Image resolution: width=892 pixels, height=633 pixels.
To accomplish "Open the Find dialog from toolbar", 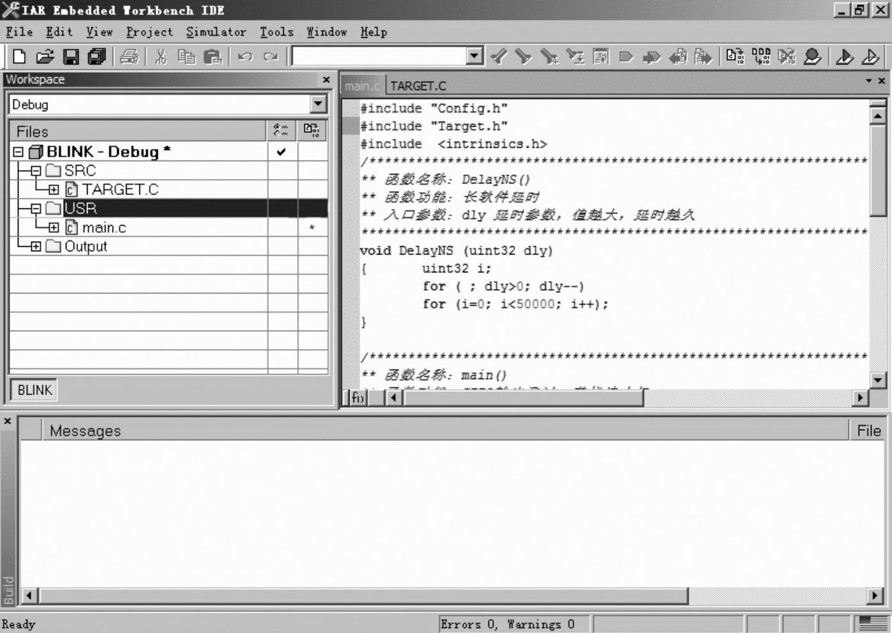I will click(549, 57).
